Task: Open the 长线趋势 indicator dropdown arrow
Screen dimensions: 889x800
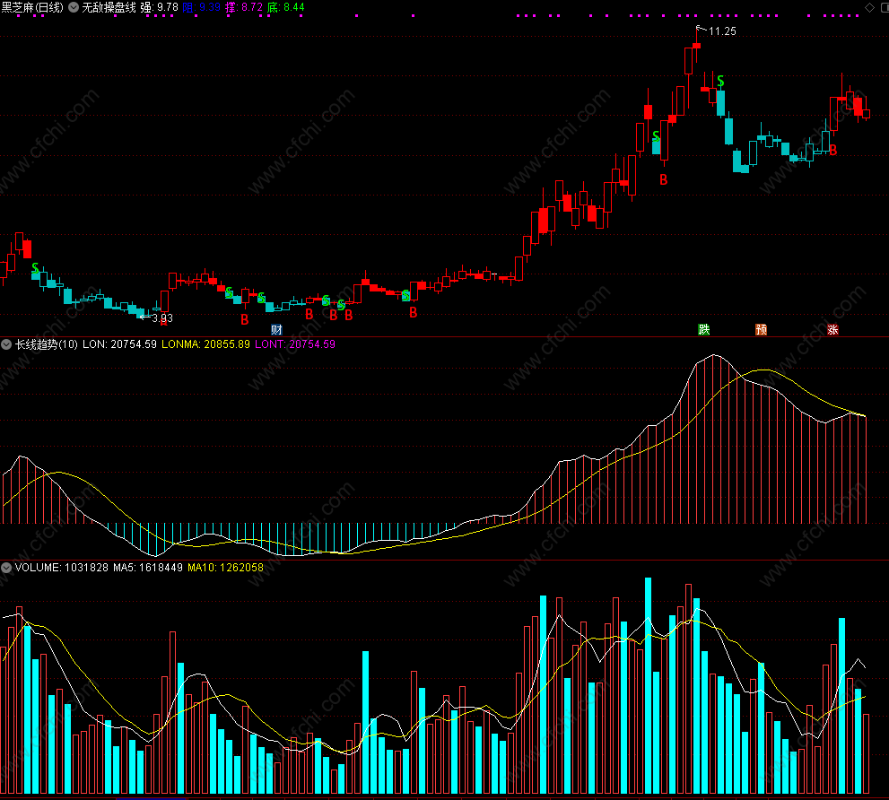Action: (6, 344)
